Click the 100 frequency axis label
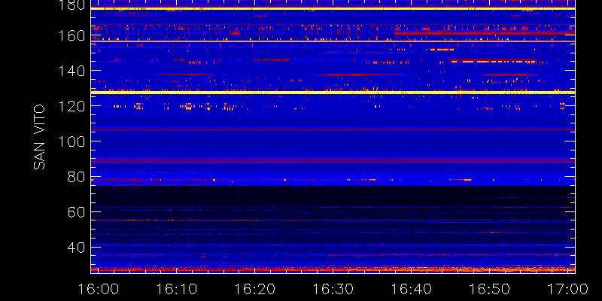Screen dimensions: 602x301 coord(71,141)
